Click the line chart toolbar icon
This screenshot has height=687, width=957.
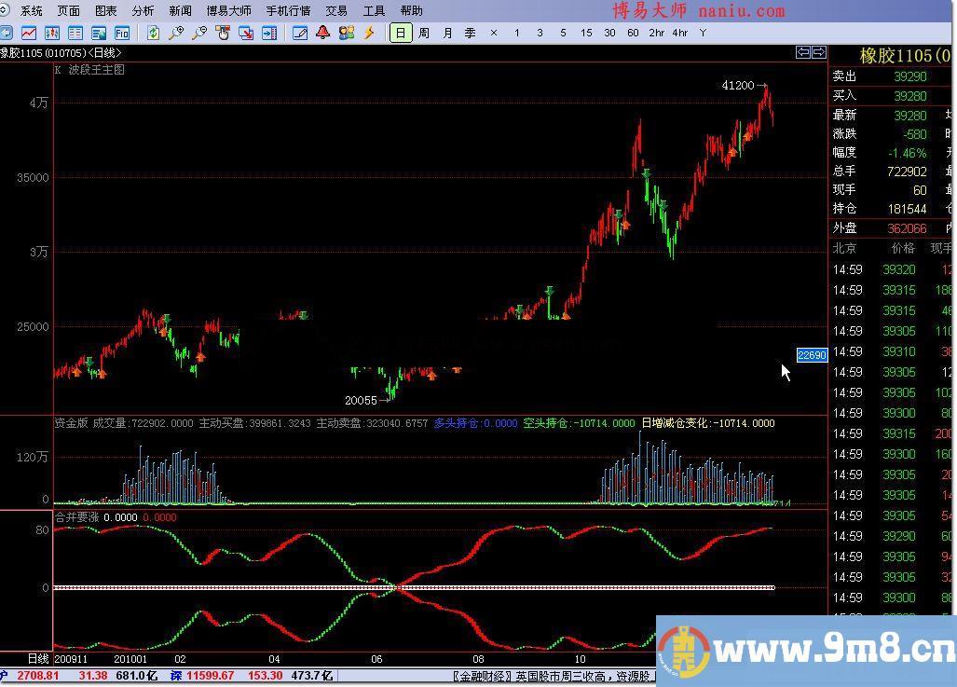coord(31,33)
